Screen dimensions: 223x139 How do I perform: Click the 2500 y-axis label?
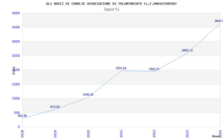(x=16, y=56)
